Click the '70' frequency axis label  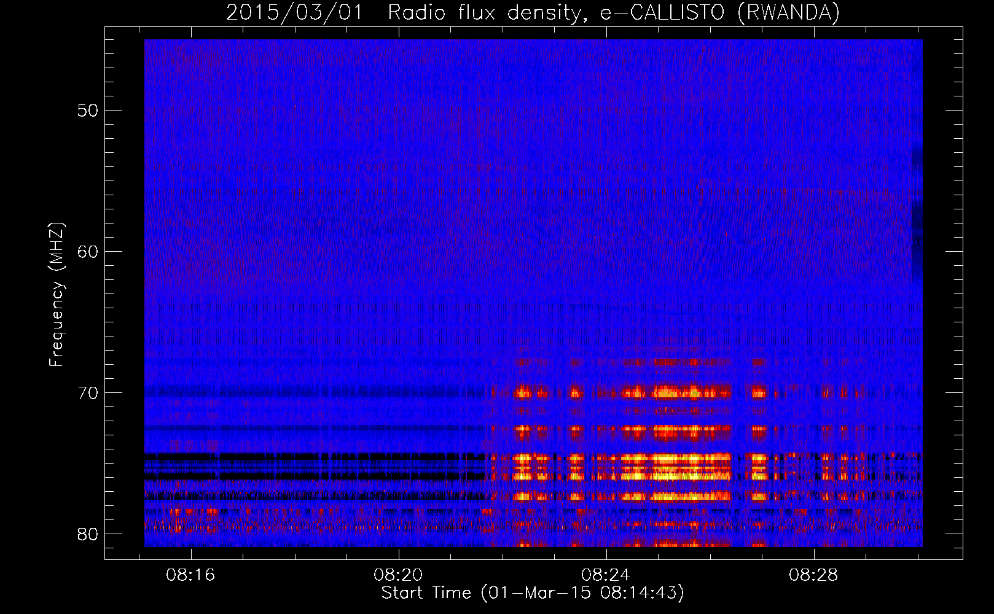pos(88,393)
